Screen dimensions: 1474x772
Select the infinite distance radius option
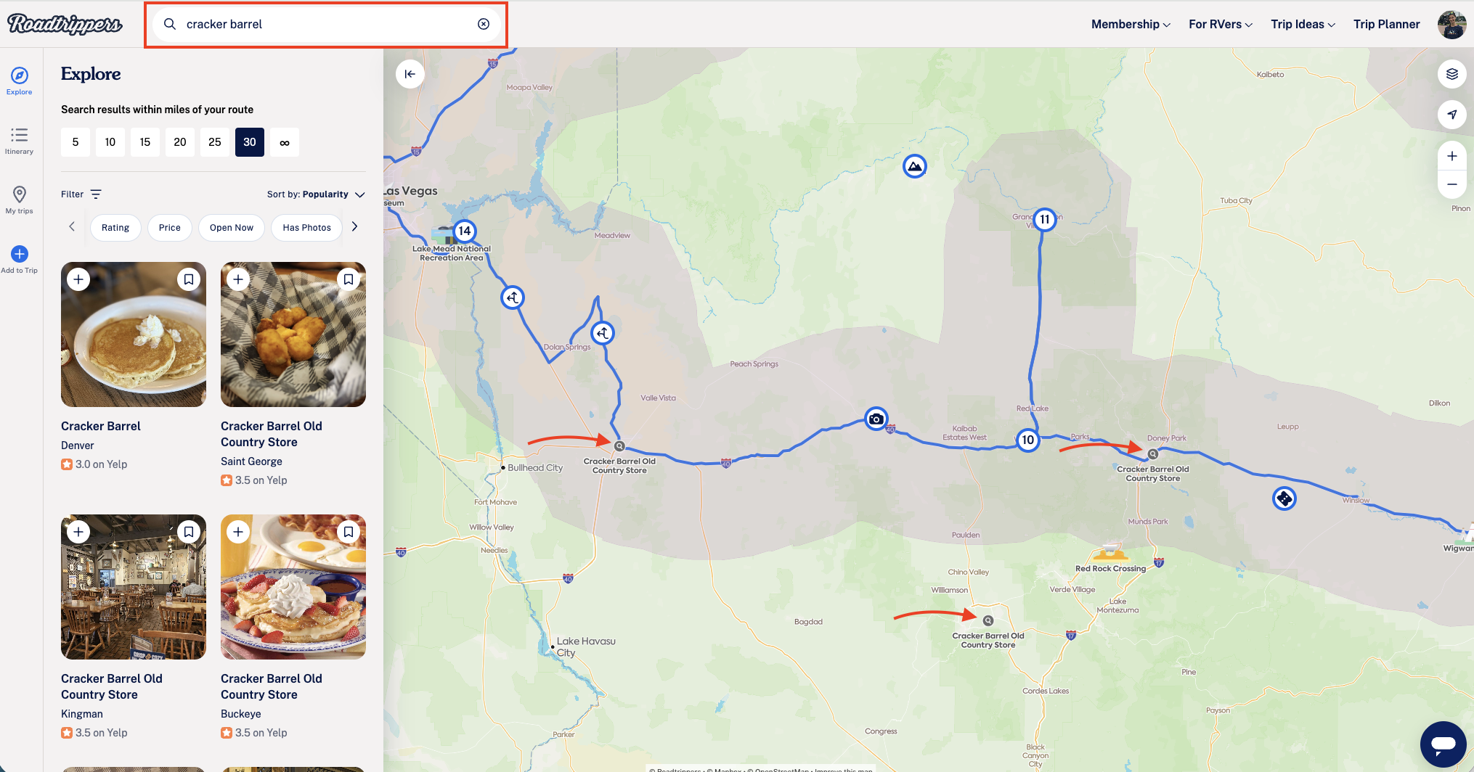pos(285,142)
